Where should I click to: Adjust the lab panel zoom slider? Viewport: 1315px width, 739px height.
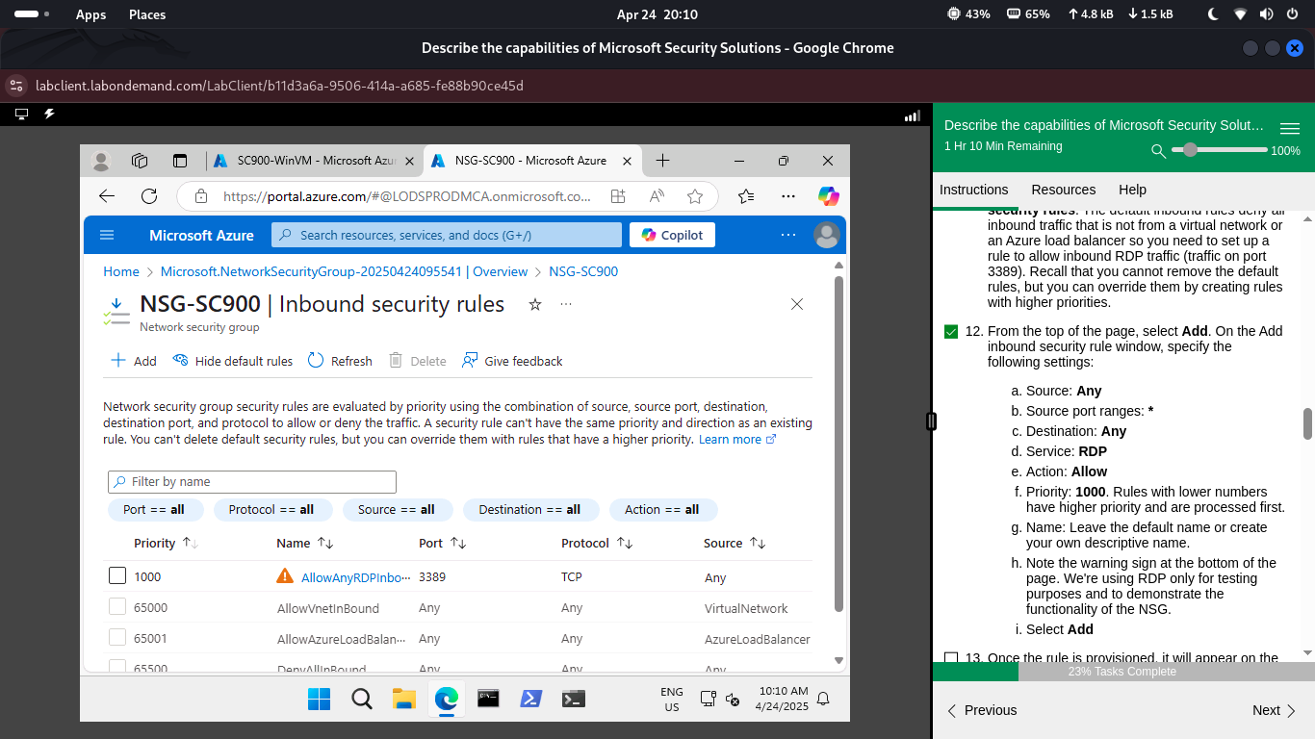point(1189,151)
